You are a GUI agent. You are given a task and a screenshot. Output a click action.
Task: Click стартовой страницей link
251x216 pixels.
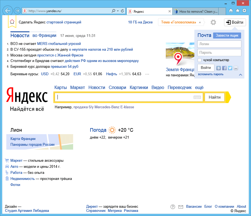click(x=64, y=22)
